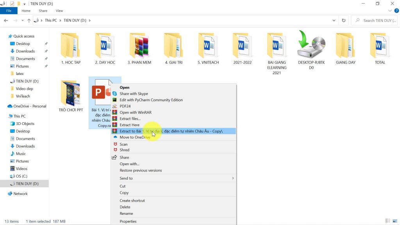This screenshot has width=400, height=225.
Task: Toggle the properties checkmark in quick access toolbar
Action: tap(12, 4)
